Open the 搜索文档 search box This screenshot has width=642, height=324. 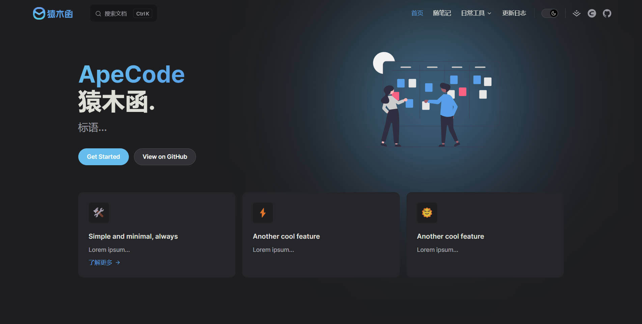click(123, 13)
